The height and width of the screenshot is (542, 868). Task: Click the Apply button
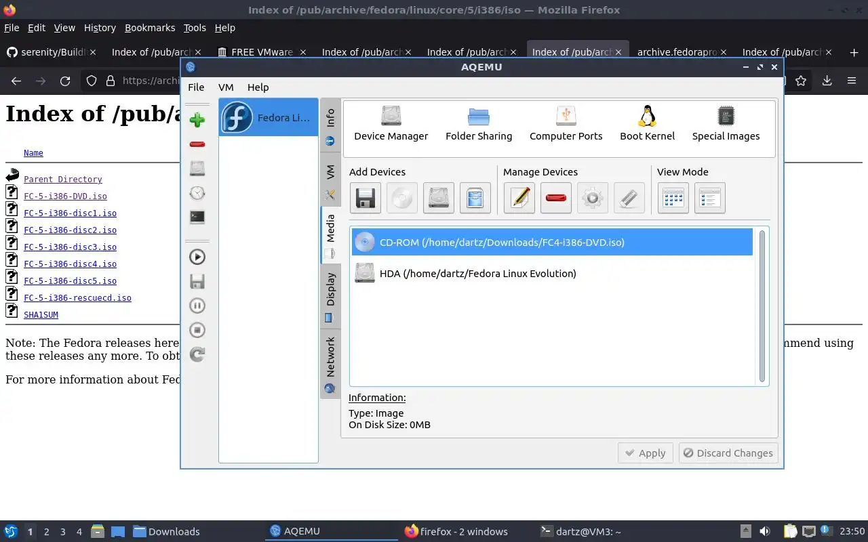[645, 453]
